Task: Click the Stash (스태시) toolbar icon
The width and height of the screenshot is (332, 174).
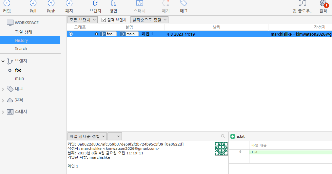Action: coord(140,3)
